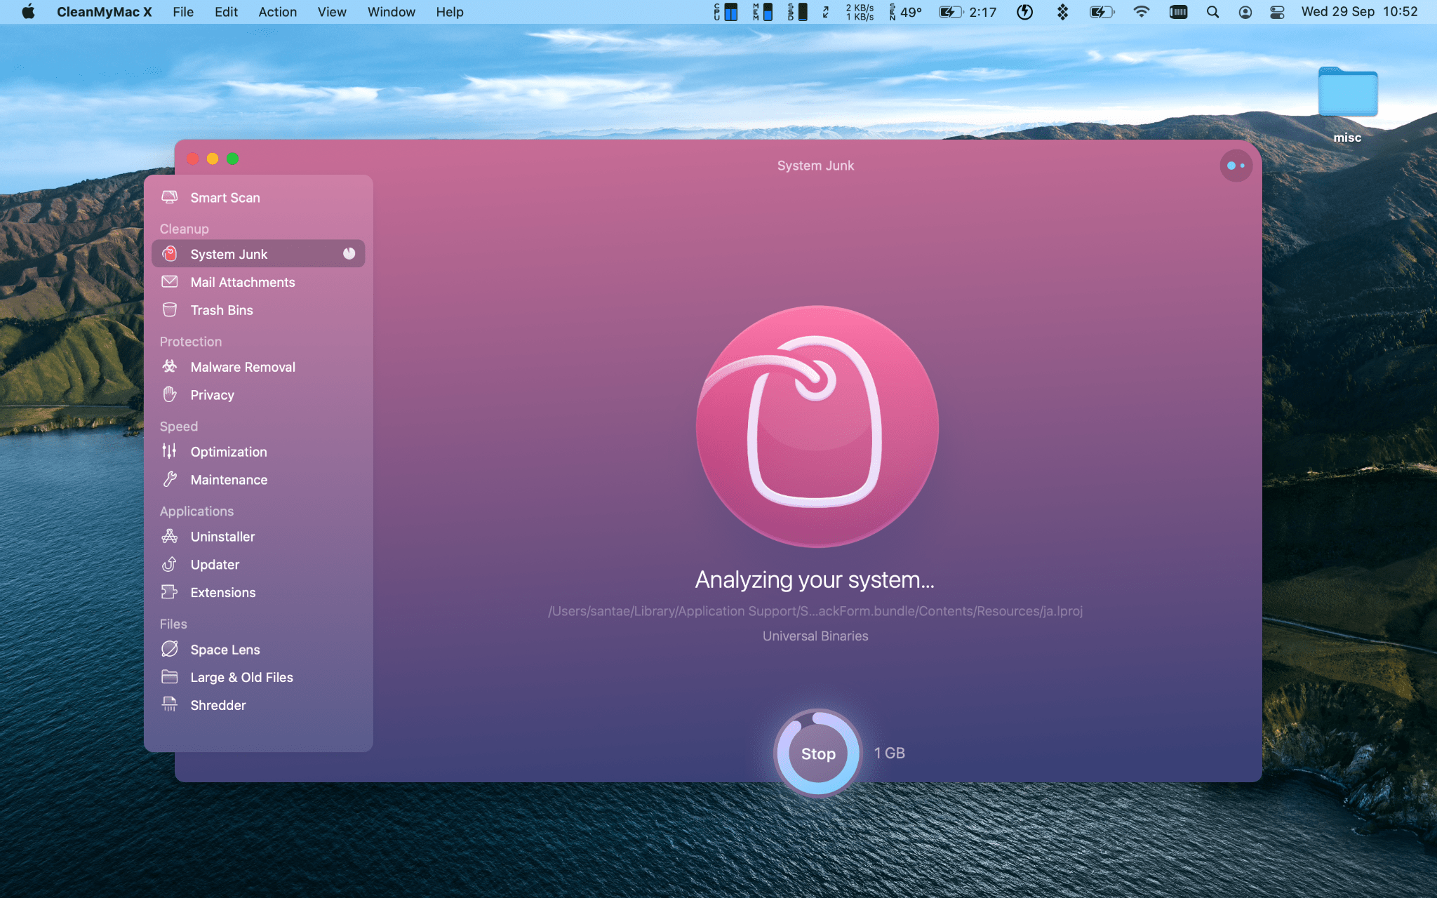Open Optimization module
The width and height of the screenshot is (1437, 898).
[258, 451]
